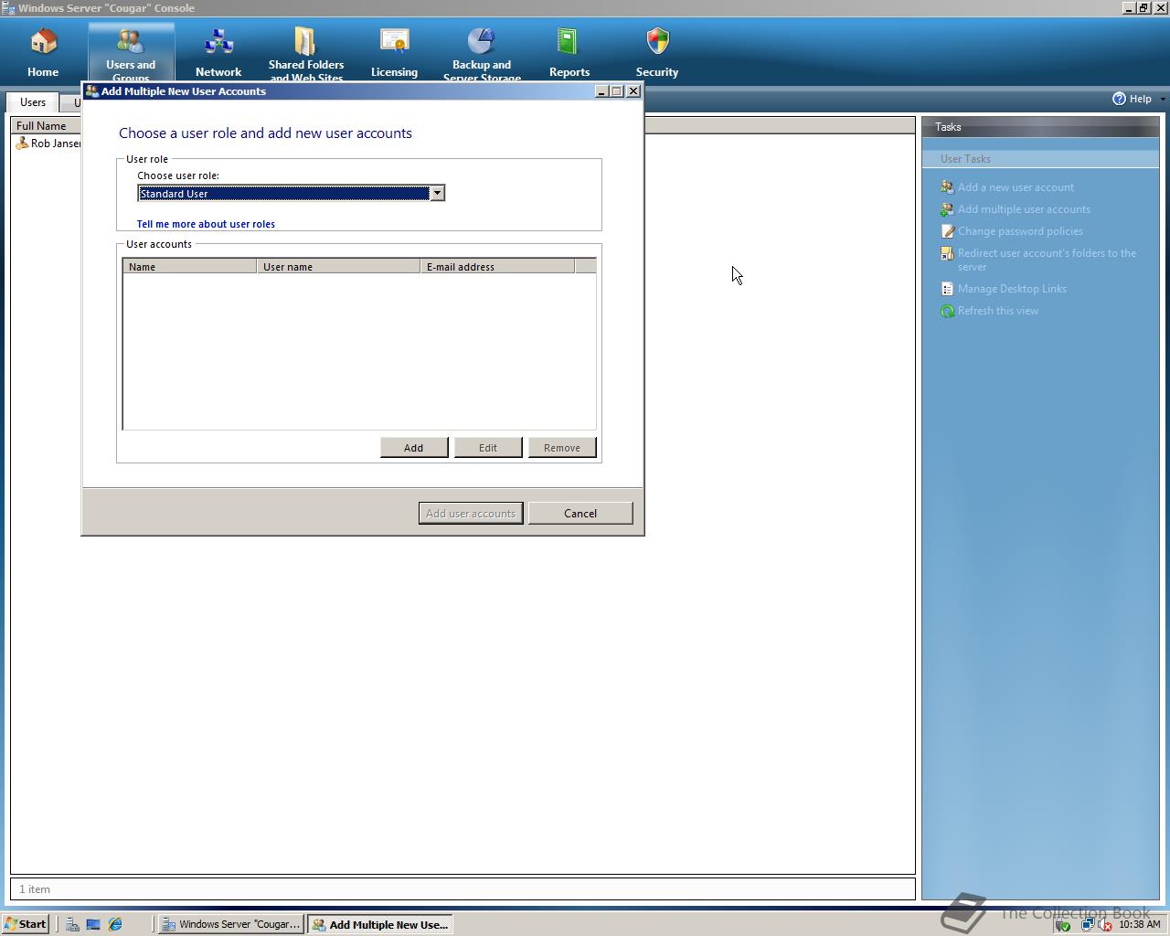The image size is (1170, 936).
Task: Sort by the Name column header
Action: [190, 266]
